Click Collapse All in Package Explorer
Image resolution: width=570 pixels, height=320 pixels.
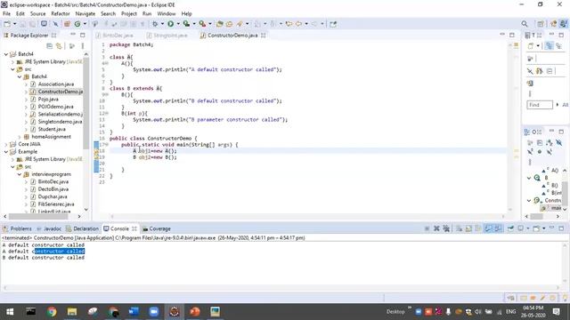tap(50, 46)
